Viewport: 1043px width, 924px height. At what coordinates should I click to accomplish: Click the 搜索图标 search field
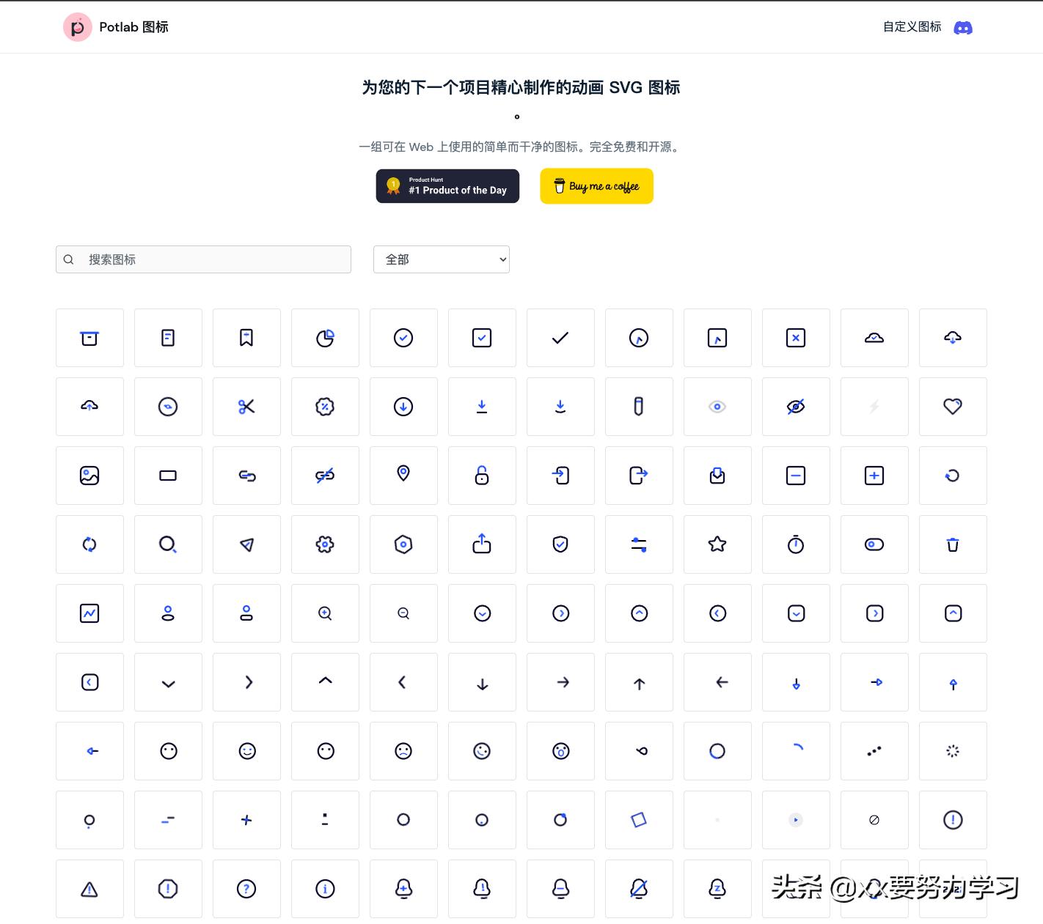(x=203, y=259)
